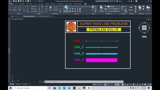The image size is (160, 90).
Task: Toggle 2D object snap in status bar
Action: (x=118, y=84)
